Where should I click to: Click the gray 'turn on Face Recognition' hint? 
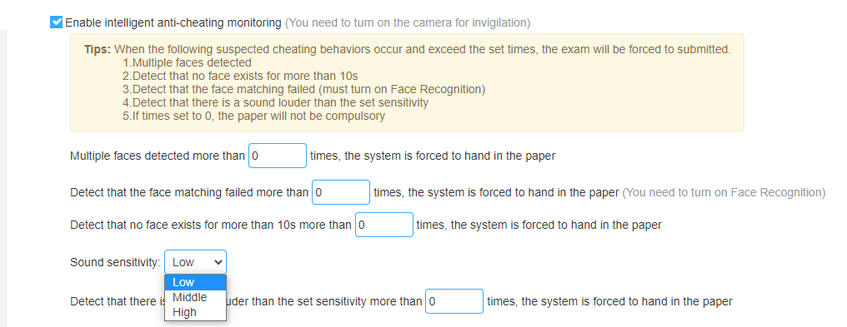[x=724, y=192]
